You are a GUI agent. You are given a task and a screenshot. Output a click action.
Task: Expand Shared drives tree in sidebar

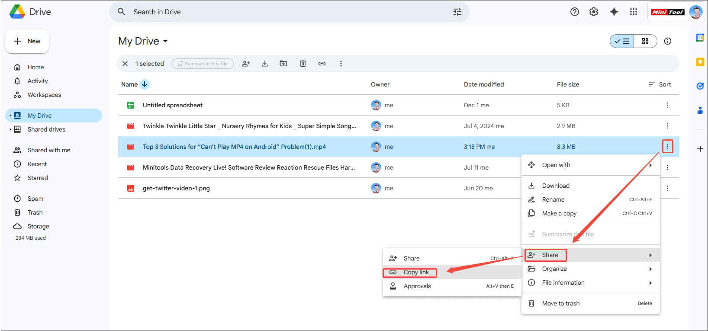[x=10, y=129]
